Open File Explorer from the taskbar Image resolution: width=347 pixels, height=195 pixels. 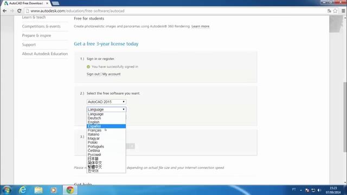(x=38, y=190)
